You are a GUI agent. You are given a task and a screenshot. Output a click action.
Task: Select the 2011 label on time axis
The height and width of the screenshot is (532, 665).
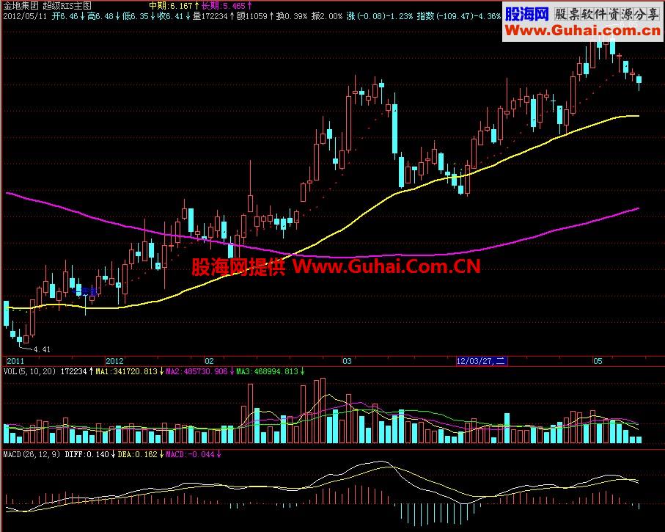click(x=15, y=361)
